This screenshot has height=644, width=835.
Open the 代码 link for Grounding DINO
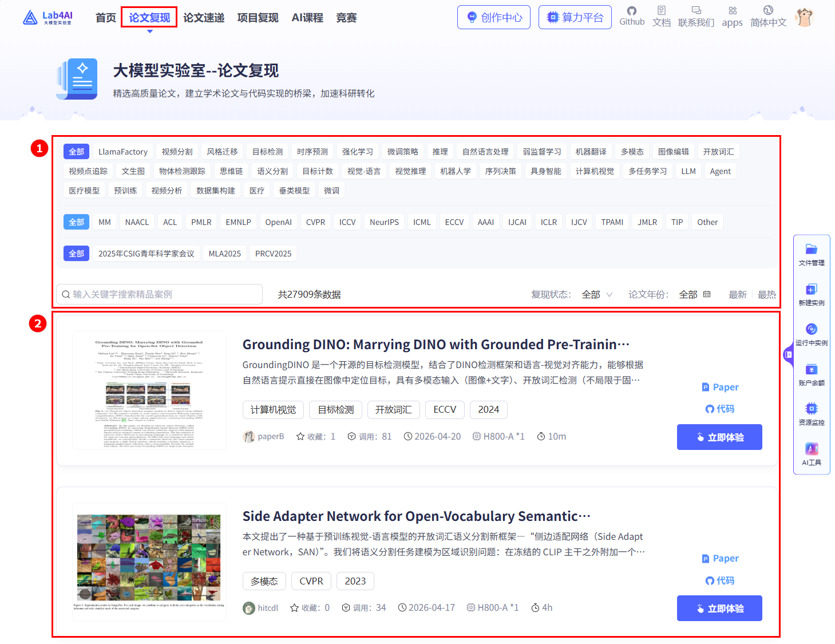coord(720,409)
